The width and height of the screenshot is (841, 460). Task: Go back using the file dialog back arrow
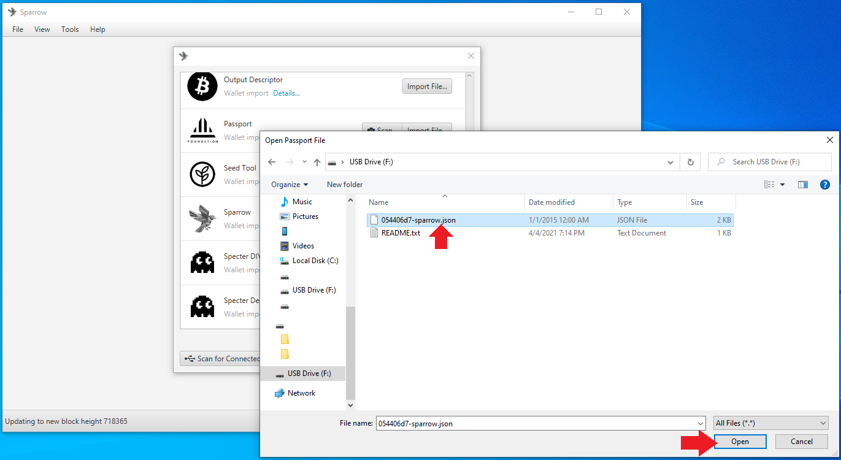(x=272, y=162)
